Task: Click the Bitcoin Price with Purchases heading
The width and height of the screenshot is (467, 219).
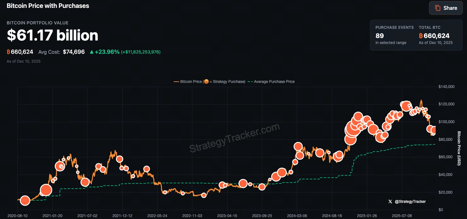Action: (48, 6)
